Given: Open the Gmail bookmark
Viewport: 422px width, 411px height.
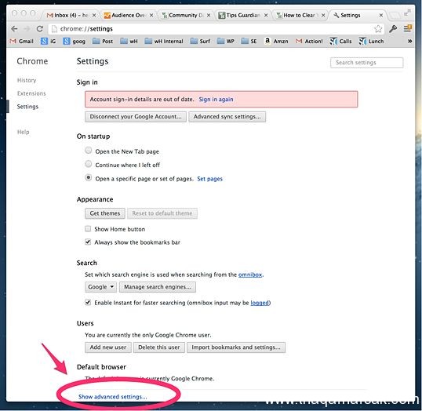Looking at the screenshot, I should pyautogui.click(x=22, y=42).
